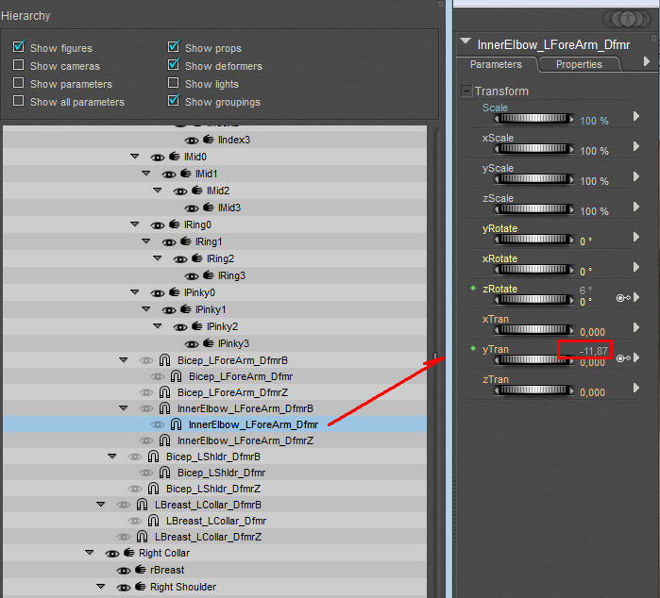Image resolution: width=660 pixels, height=598 pixels.
Task: Click the xTran dial slider
Action: (533, 330)
